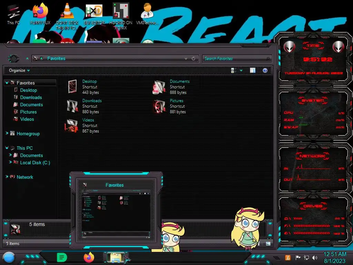Click the Favorites address bar path
Viewport: 353px width, 265px height.
pyautogui.click(x=56, y=59)
